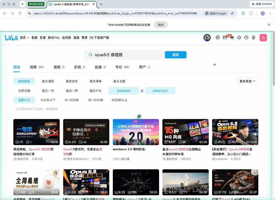Open the tab search dropdown arrow
275x200 pixels.
point(22,4)
